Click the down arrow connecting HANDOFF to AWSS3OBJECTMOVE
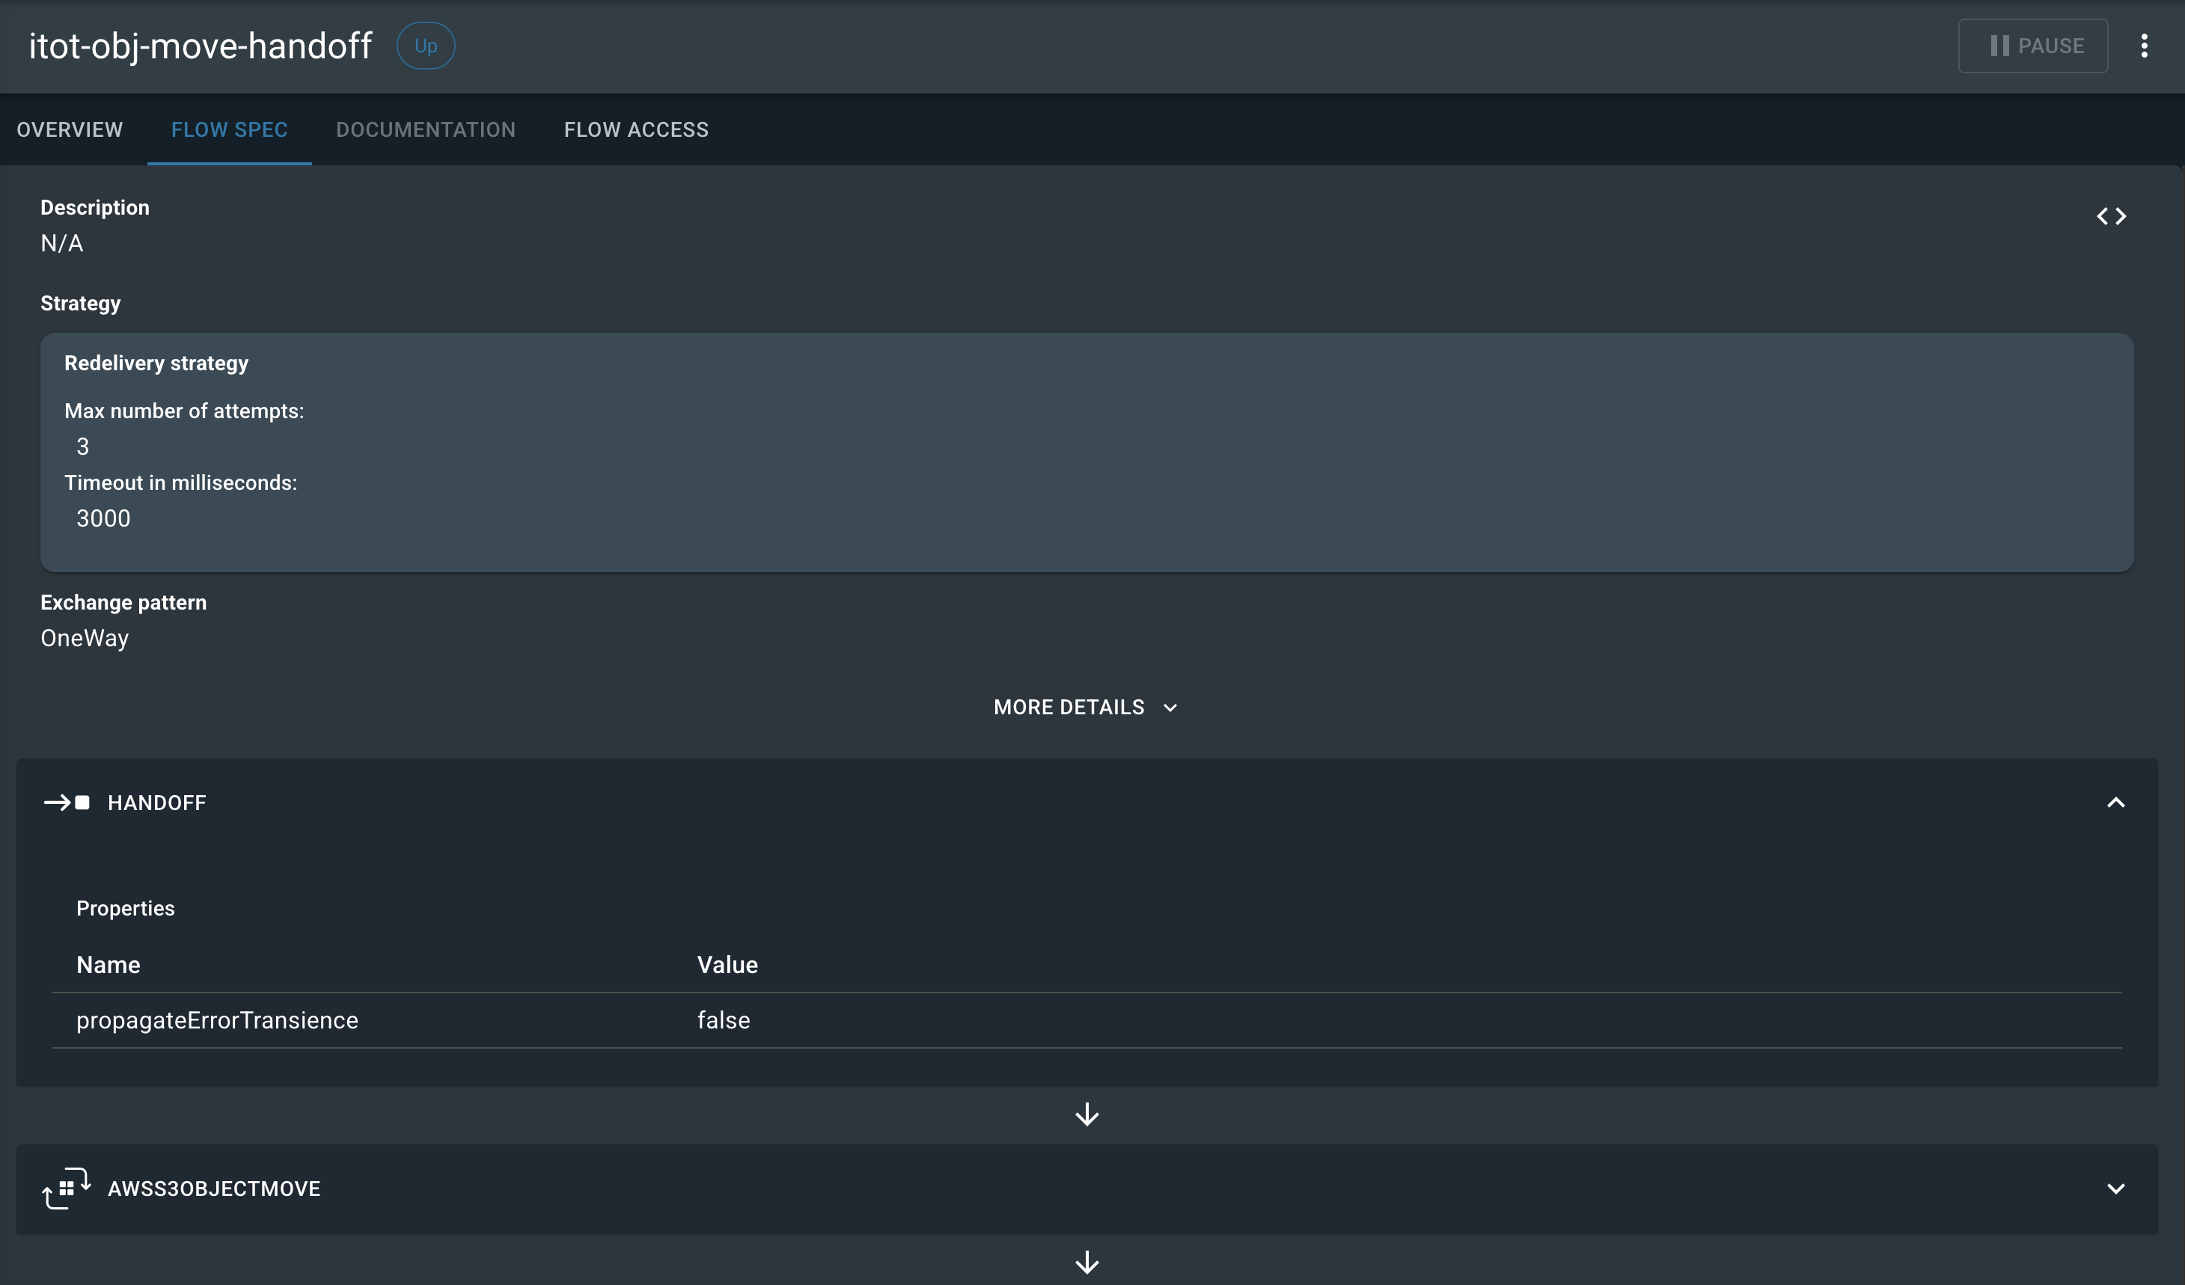Image resolution: width=2185 pixels, height=1285 pixels. click(x=1086, y=1114)
